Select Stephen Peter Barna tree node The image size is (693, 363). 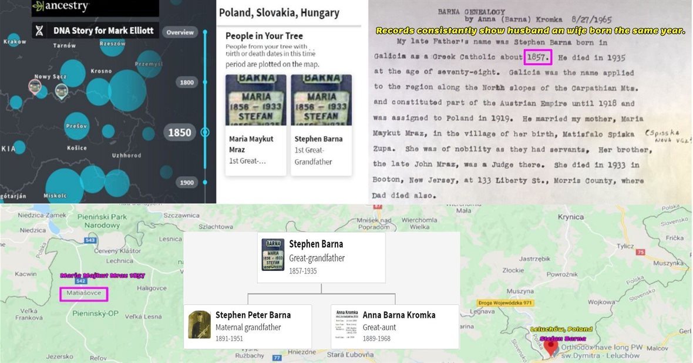click(x=247, y=327)
